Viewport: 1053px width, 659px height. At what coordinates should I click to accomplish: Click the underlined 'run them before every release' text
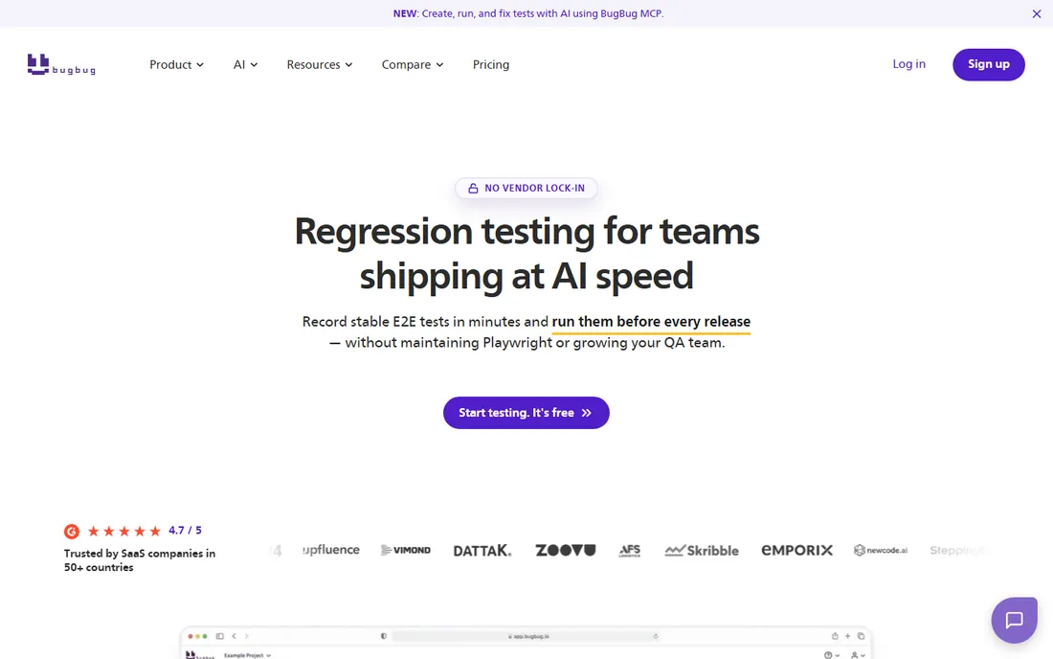(x=651, y=321)
